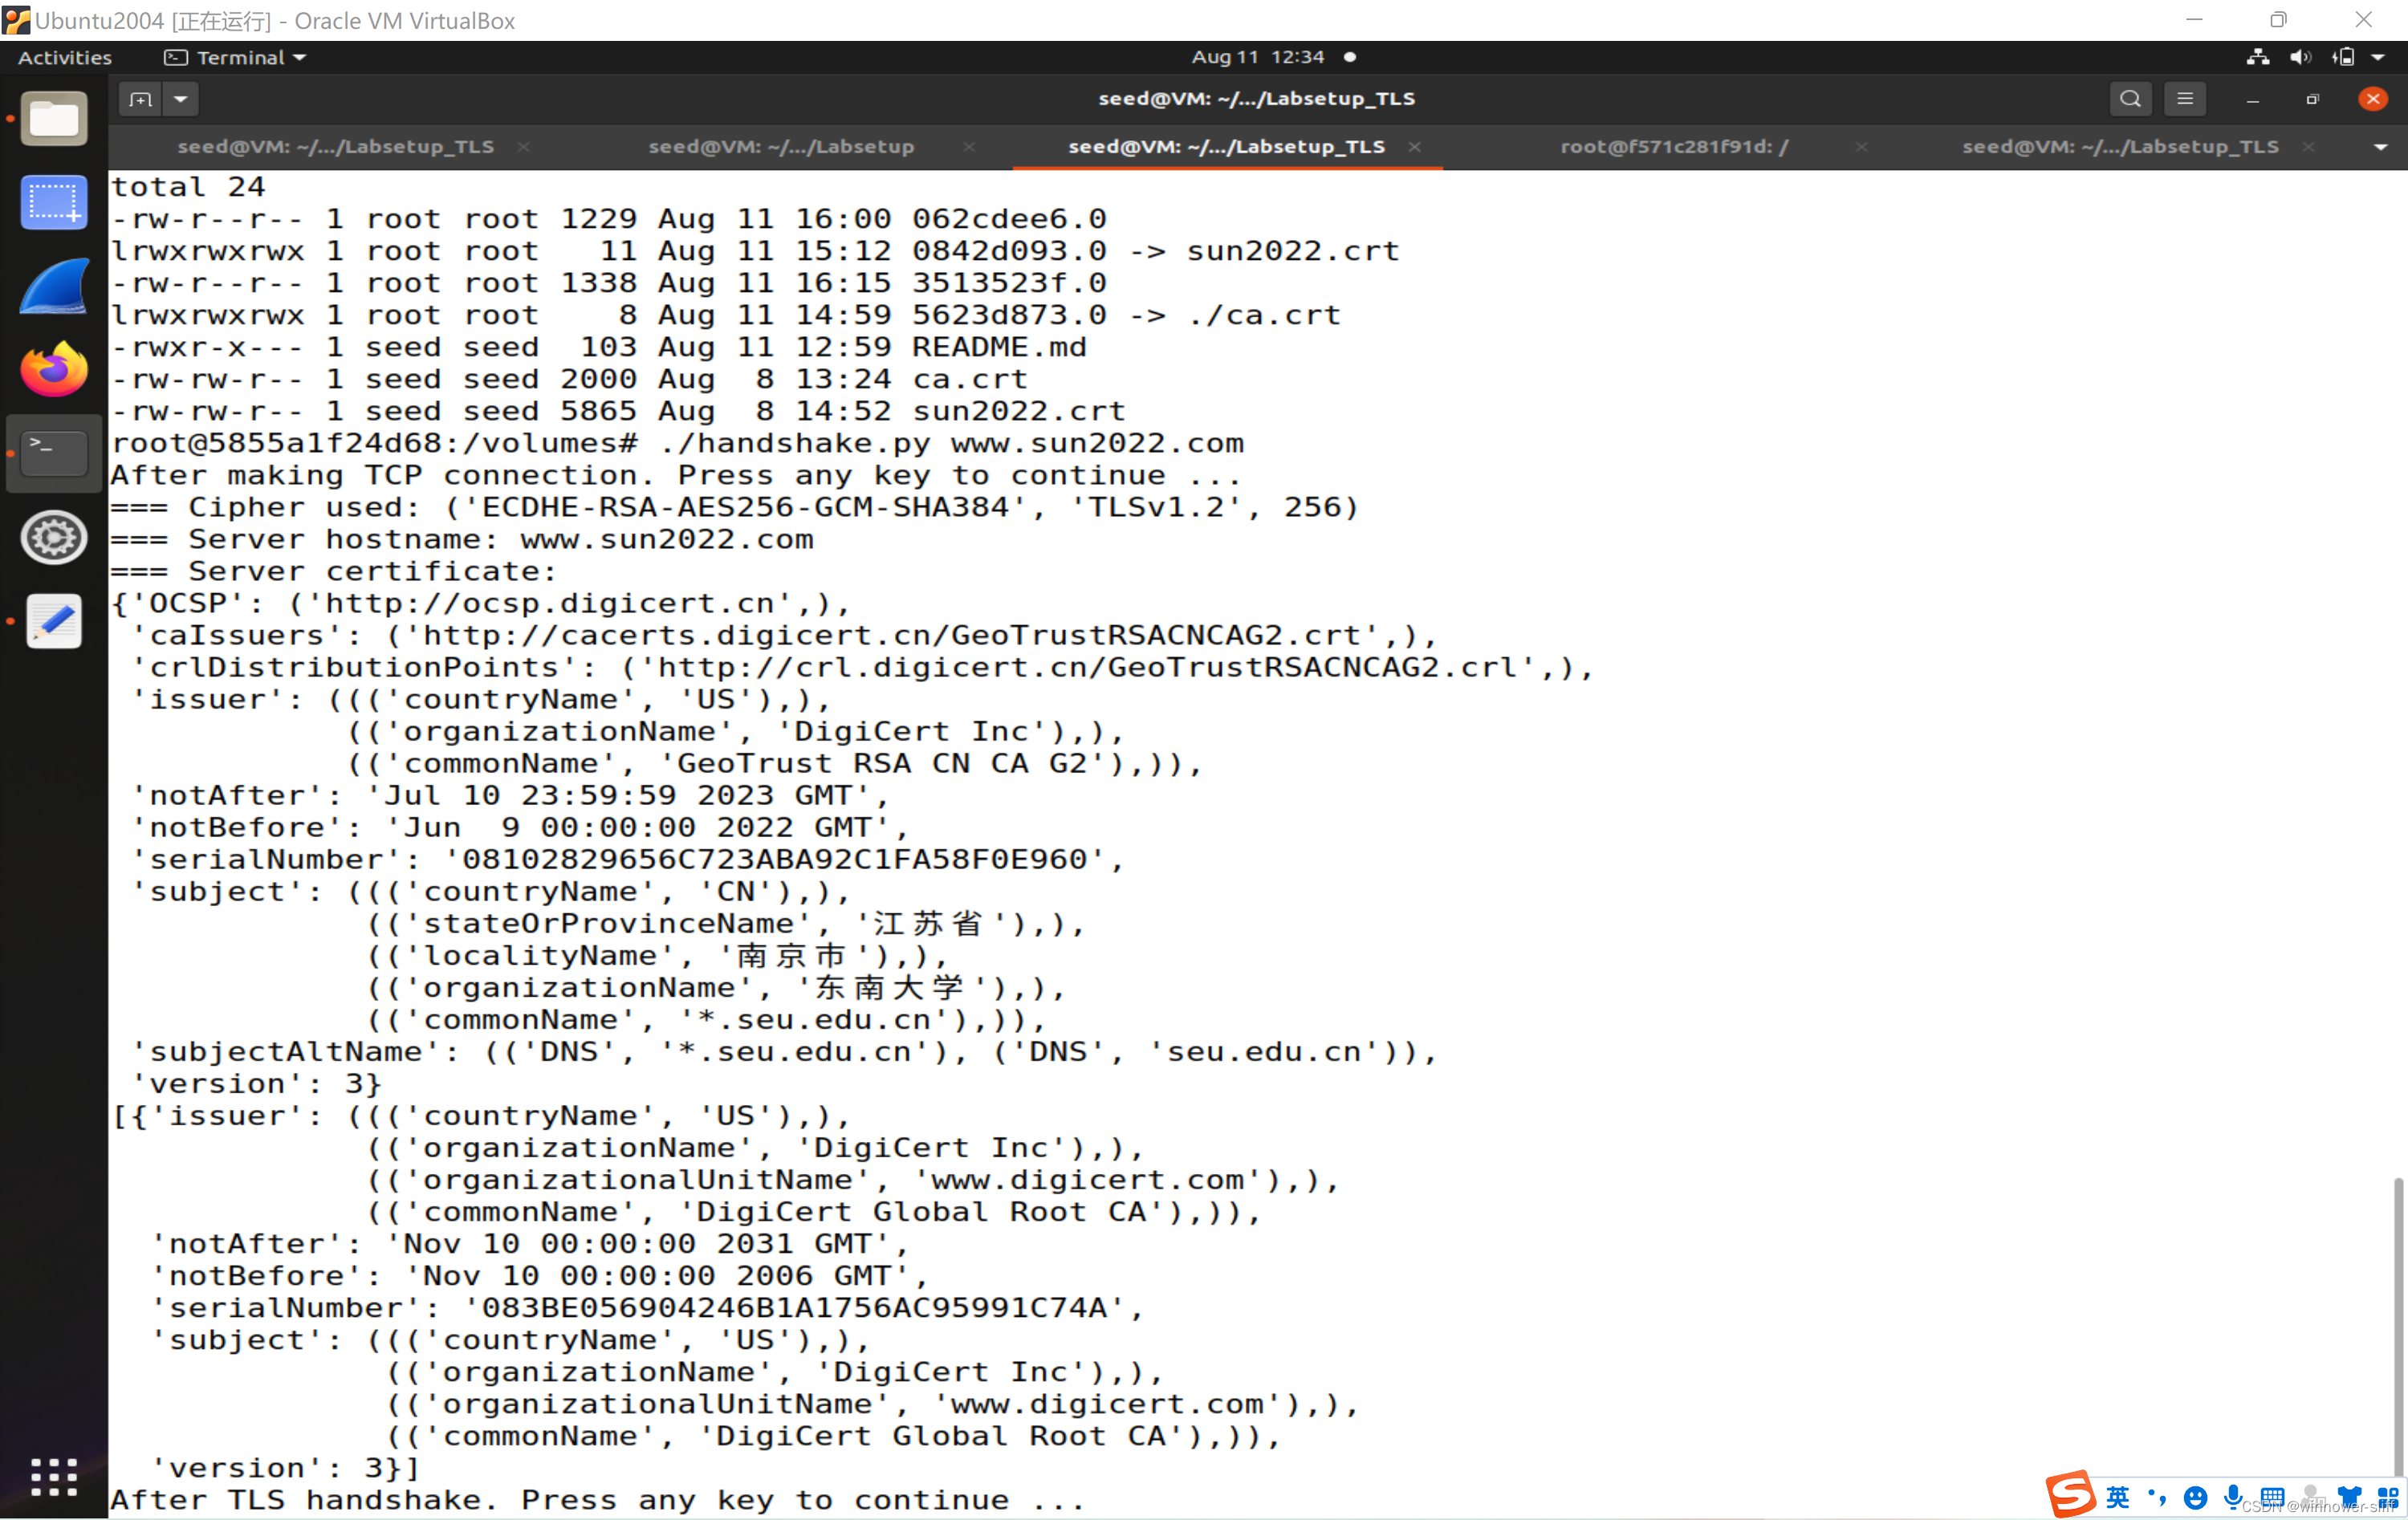This screenshot has width=2408, height=1520.
Task: Open the Terminal app menu
Action: [236, 57]
